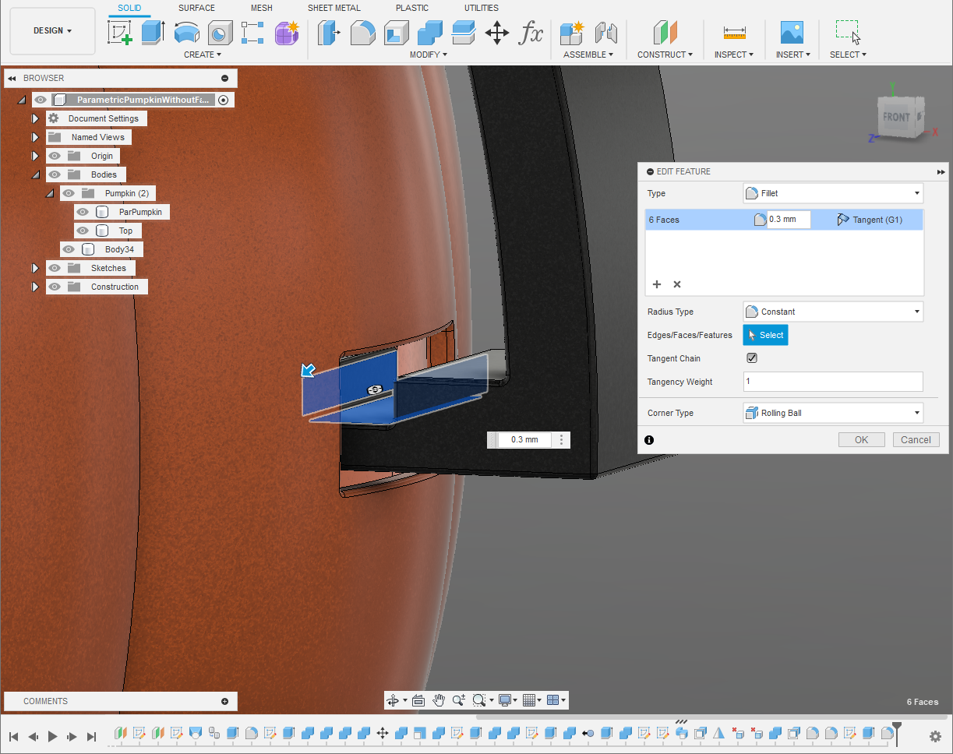Viewport: 953px width, 754px height.
Task: Click the Orbit navigation icon
Action: 394,700
